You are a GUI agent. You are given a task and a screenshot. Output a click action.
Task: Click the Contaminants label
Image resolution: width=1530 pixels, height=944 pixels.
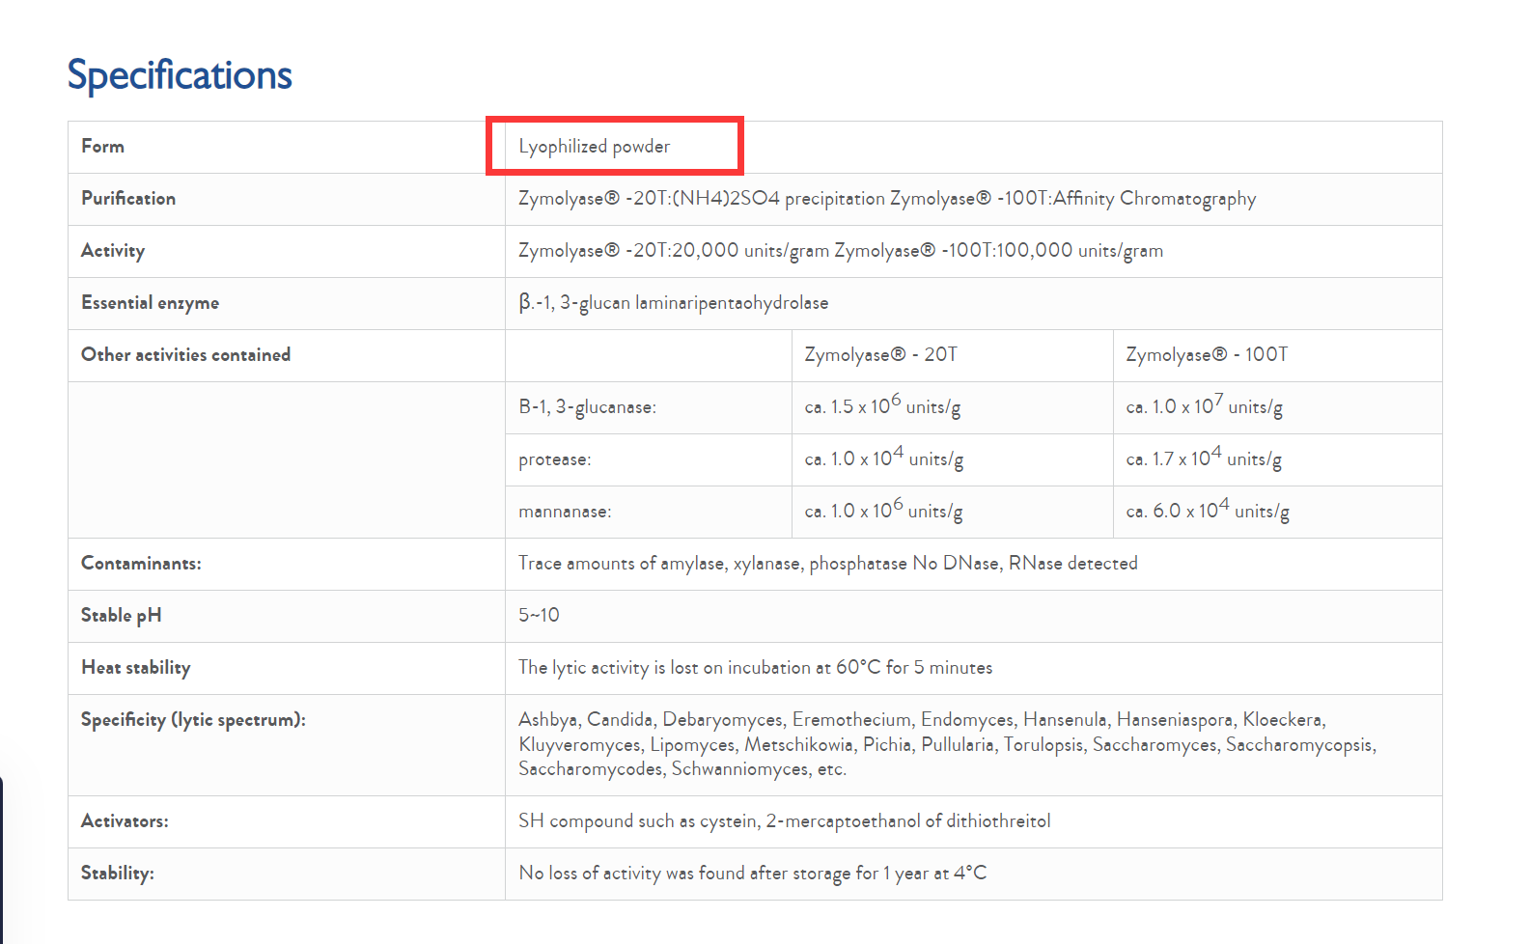tap(141, 564)
